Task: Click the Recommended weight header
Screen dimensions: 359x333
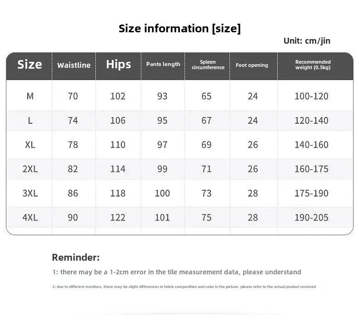Action: (x=313, y=65)
